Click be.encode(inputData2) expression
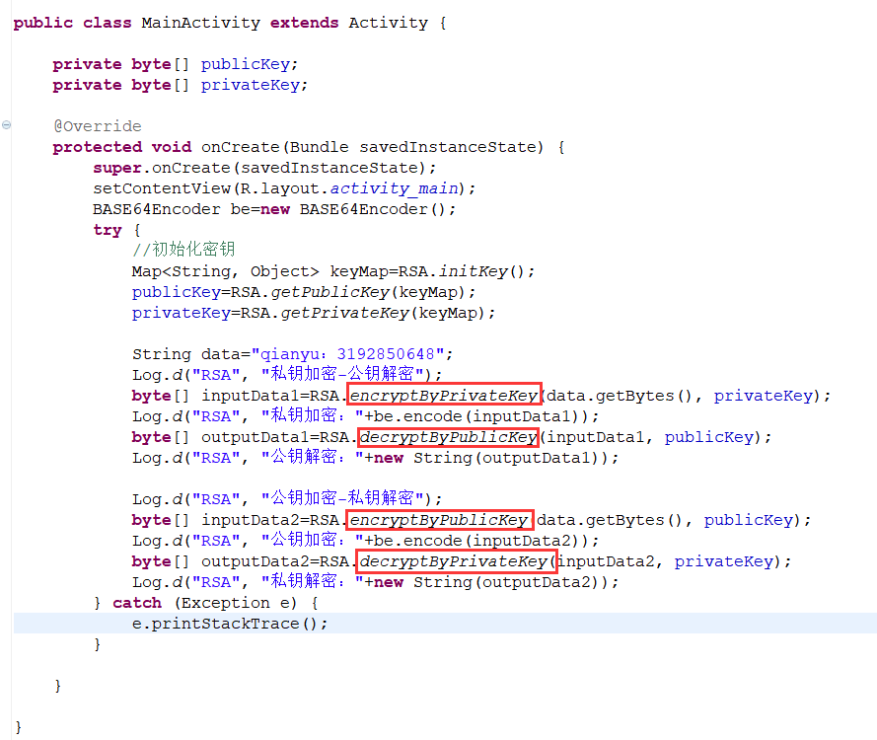This screenshot has height=740, width=877. pyautogui.click(x=478, y=541)
